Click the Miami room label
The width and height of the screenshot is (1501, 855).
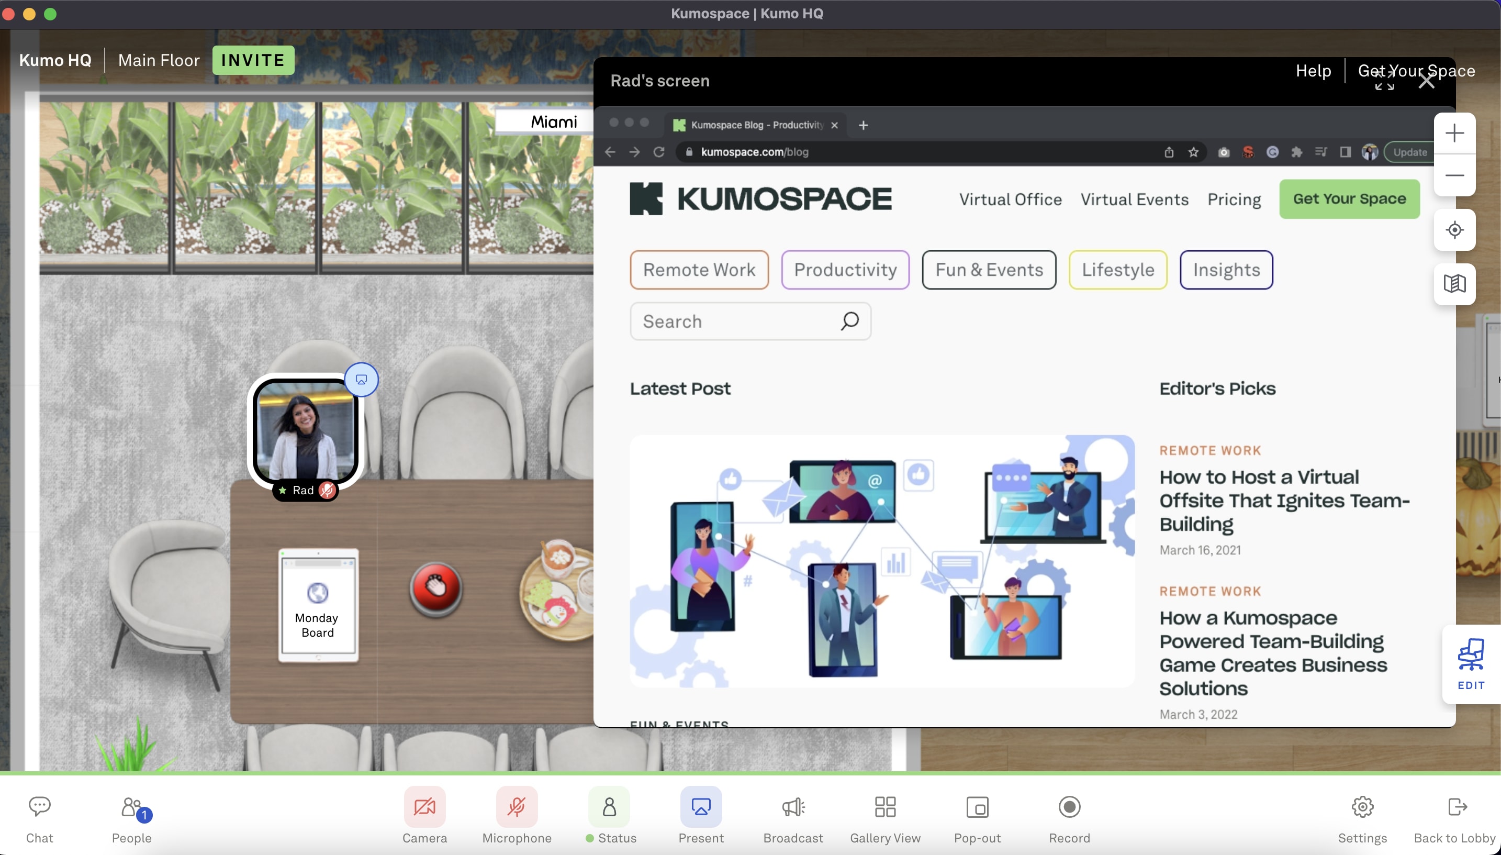tap(553, 121)
